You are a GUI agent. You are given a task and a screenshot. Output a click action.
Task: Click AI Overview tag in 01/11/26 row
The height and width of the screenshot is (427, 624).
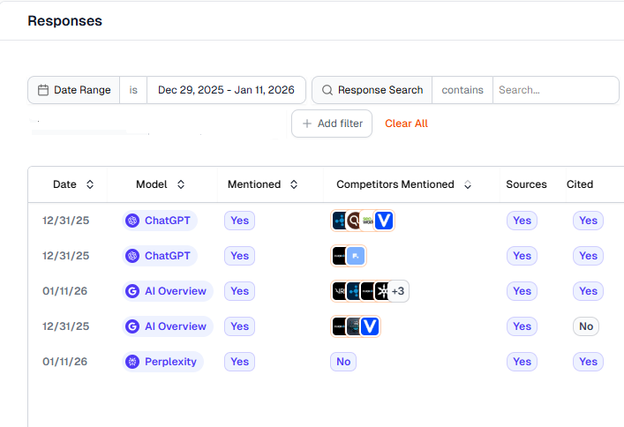(x=168, y=291)
